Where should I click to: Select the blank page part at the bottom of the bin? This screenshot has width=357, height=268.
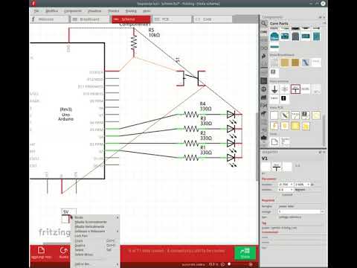coord(274,142)
